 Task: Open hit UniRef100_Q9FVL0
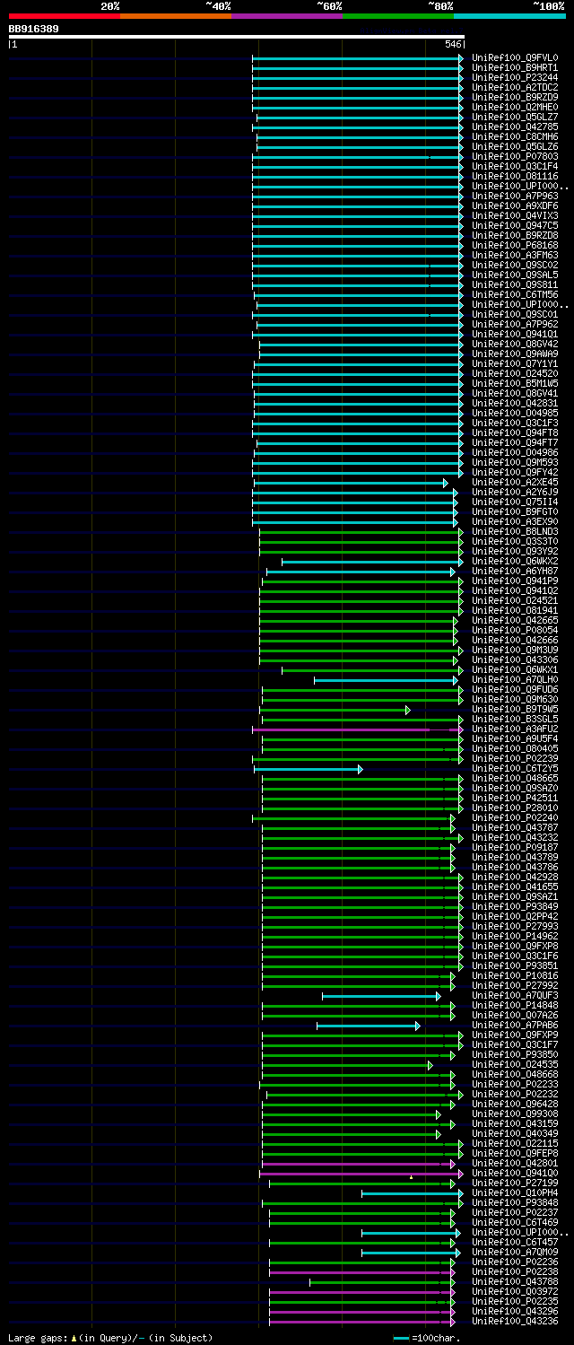(x=515, y=57)
